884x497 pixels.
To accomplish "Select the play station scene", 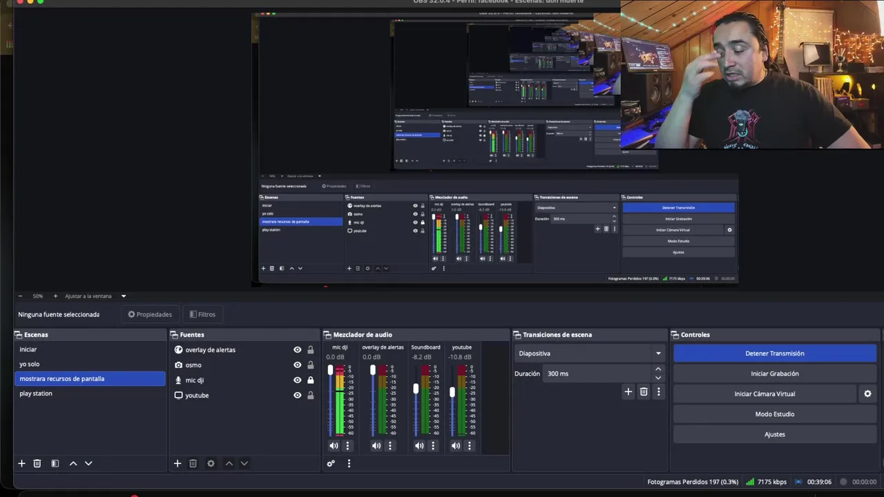I will click(90, 393).
